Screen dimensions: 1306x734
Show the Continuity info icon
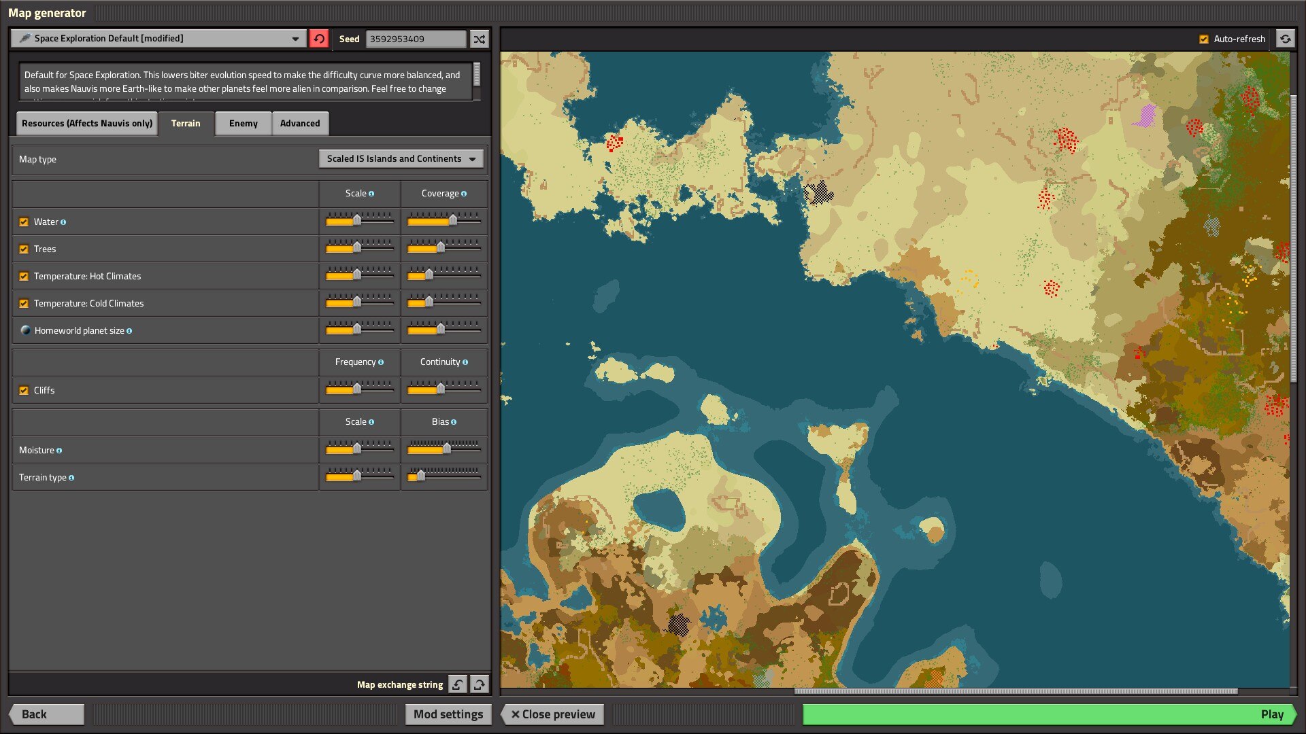pyautogui.click(x=465, y=362)
